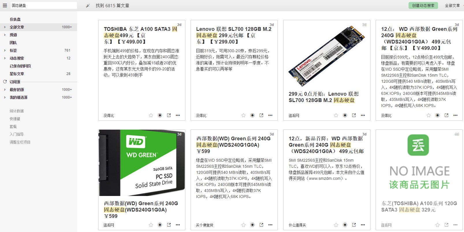Image resolution: width=464 pixels, height=232 pixels.
Task: Expand the 动态搜索 tree arrow
Action: pos(5,58)
